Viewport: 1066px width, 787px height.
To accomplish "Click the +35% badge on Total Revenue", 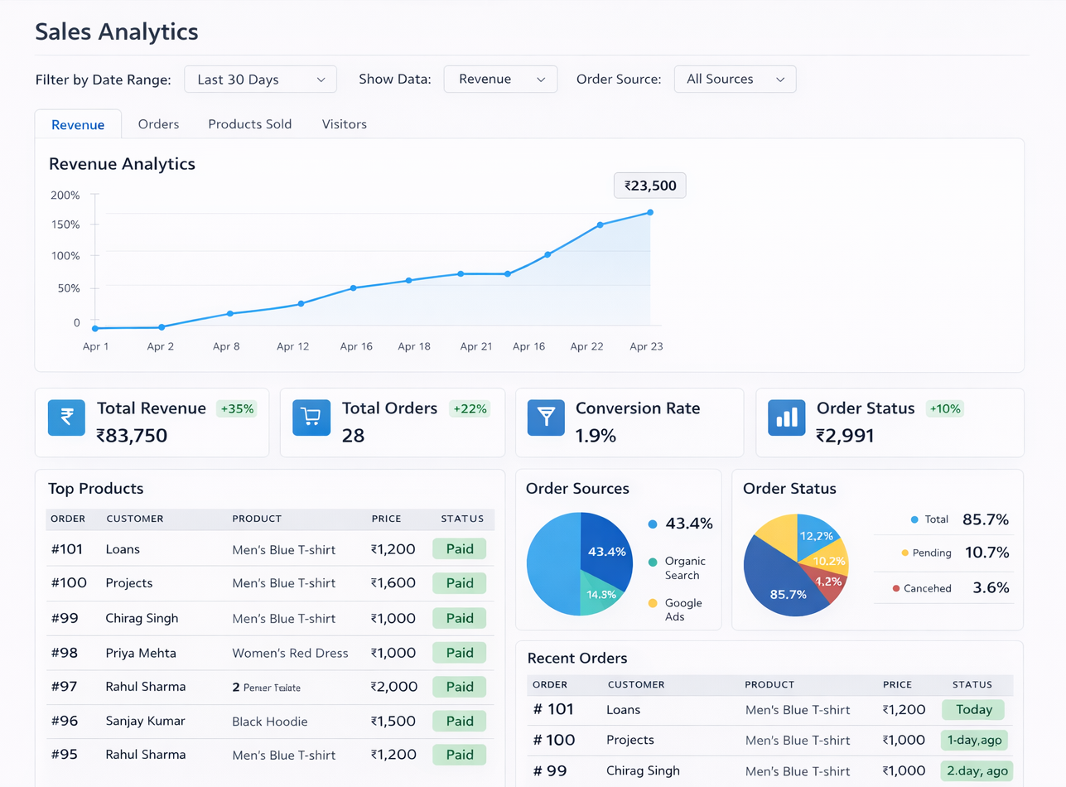I will [236, 408].
